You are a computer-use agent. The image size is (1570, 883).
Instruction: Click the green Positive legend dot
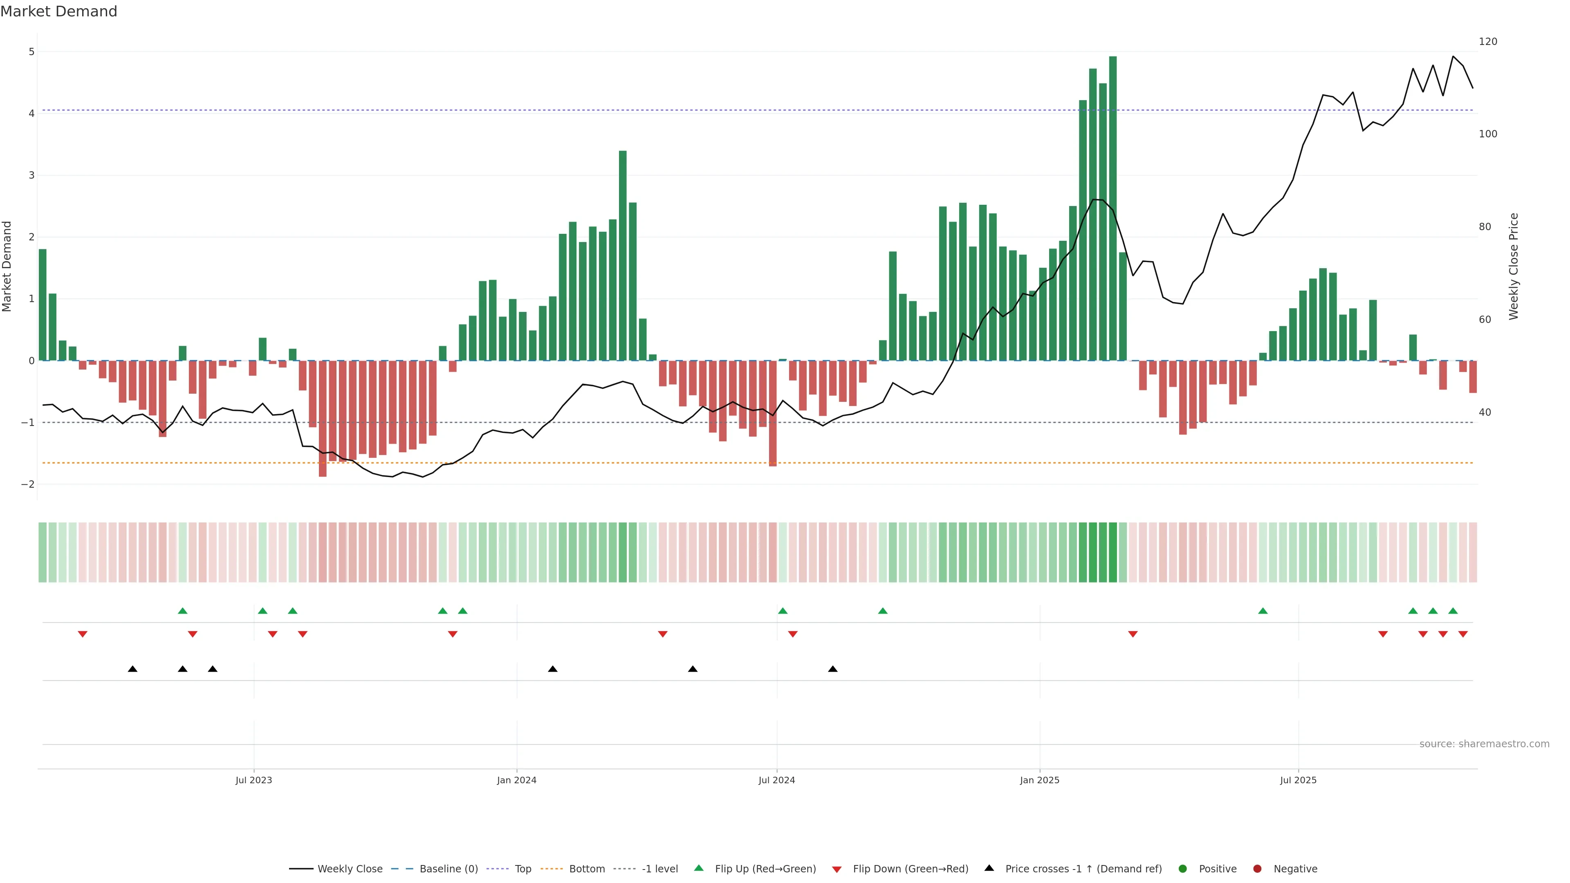1183,868
